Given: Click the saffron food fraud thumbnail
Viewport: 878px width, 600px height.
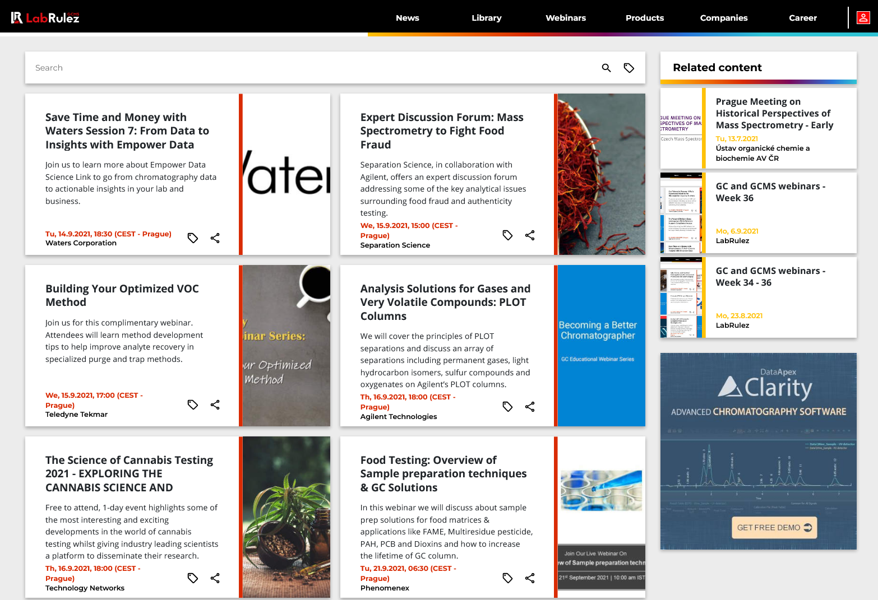Looking at the screenshot, I should (x=602, y=174).
